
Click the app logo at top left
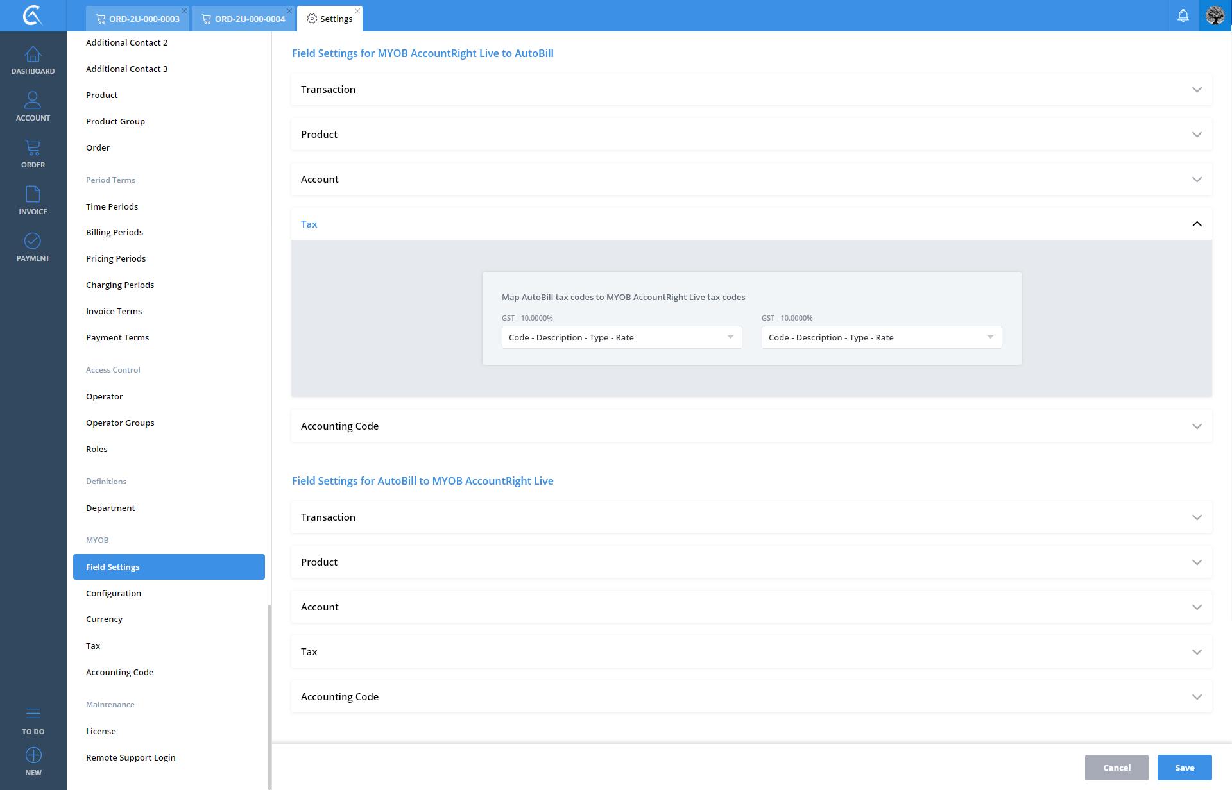tap(32, 15)
